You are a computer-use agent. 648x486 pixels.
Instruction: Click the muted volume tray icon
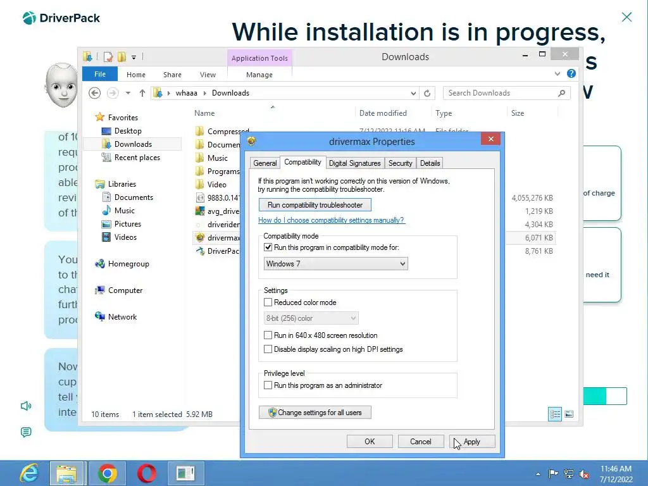(x=584, y=473)
